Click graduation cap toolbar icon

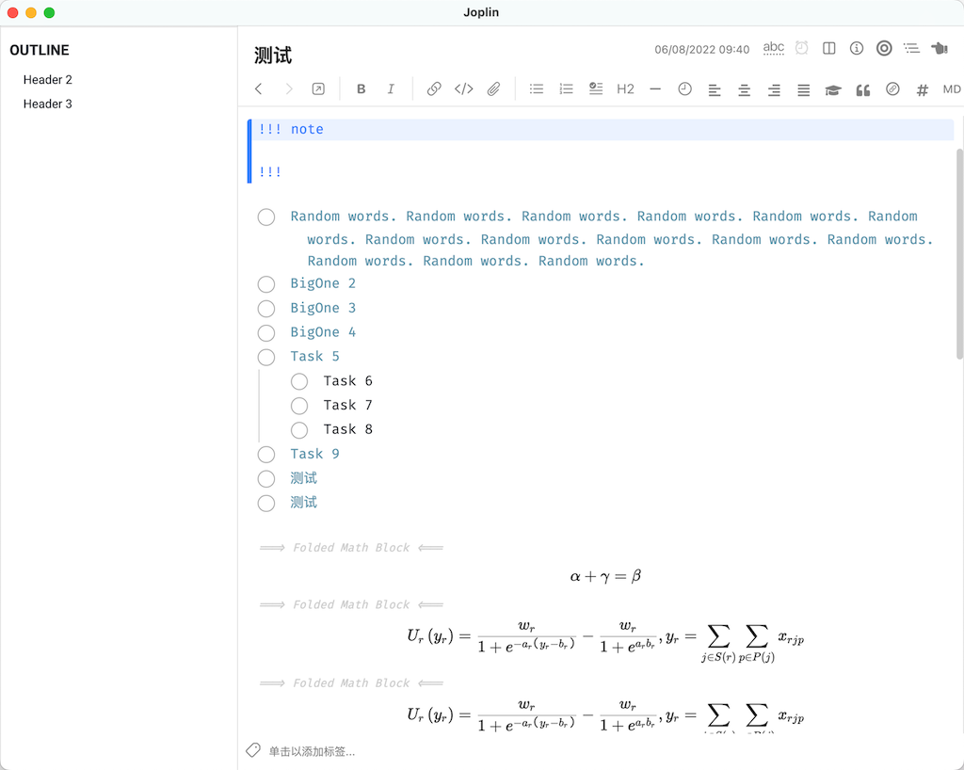[x=833, y=90]
